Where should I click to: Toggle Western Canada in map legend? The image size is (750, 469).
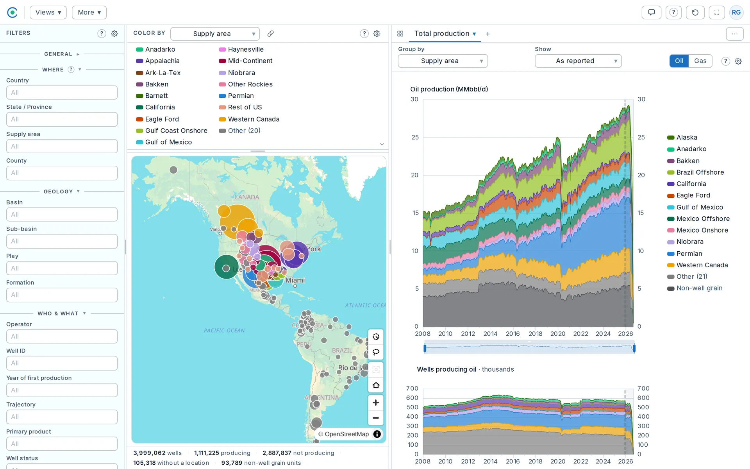pos(249,119)
